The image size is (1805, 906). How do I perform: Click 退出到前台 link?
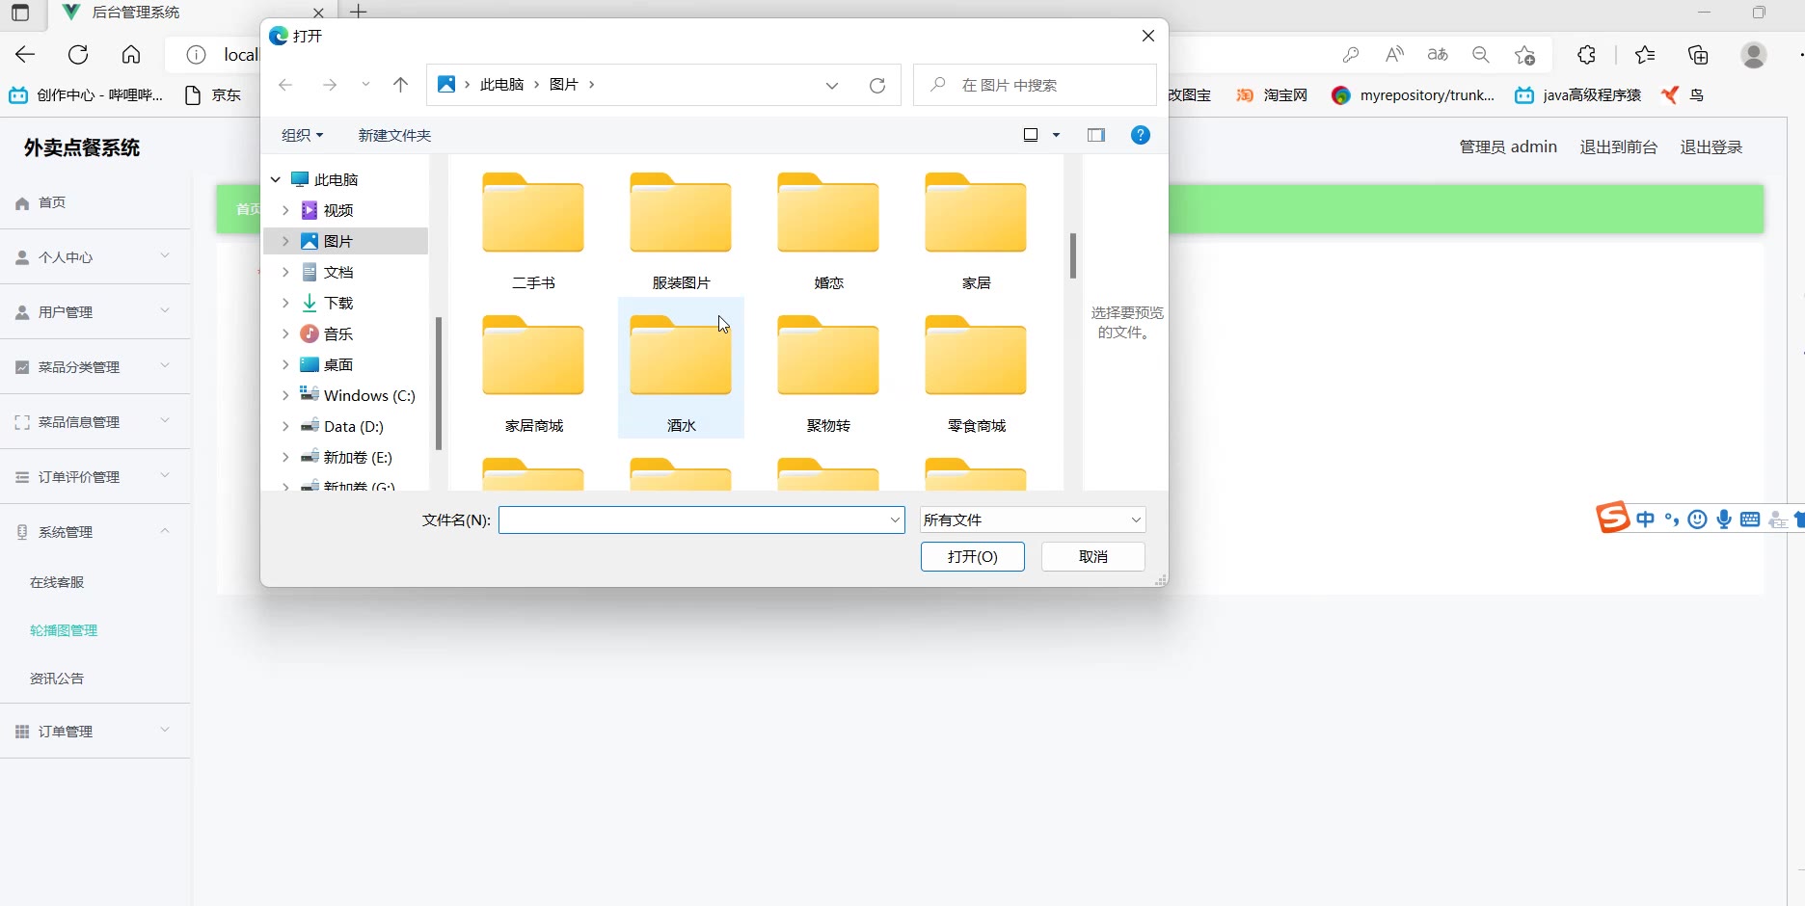[x=1619, y=147]
